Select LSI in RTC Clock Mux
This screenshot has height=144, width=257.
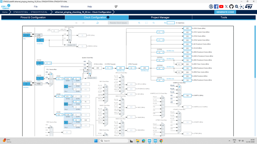[70, 40]
